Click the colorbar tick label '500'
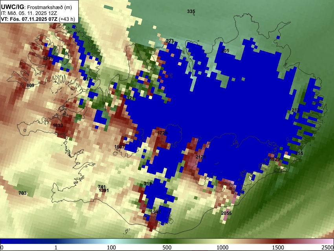The image size is (334, 251). (x=167, y=247)
